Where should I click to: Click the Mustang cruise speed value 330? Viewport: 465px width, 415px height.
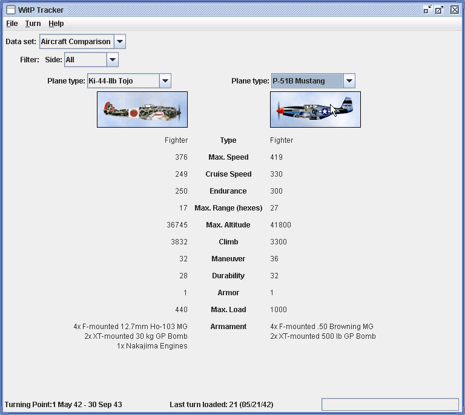276,174
